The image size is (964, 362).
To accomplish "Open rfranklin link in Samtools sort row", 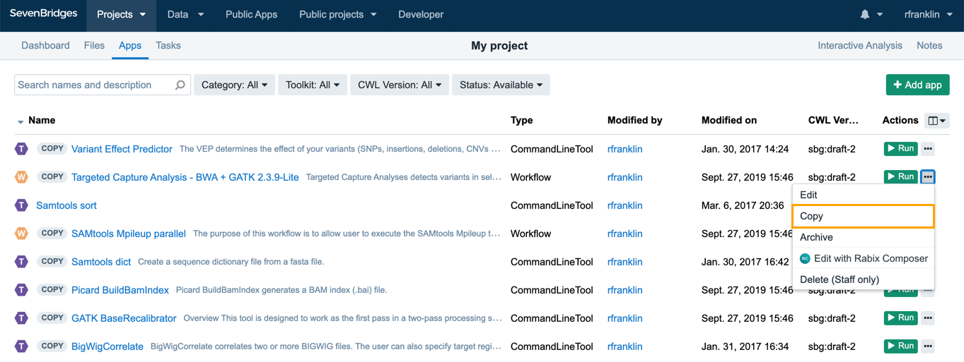I will pyautogui.click(x=625, y=205).
